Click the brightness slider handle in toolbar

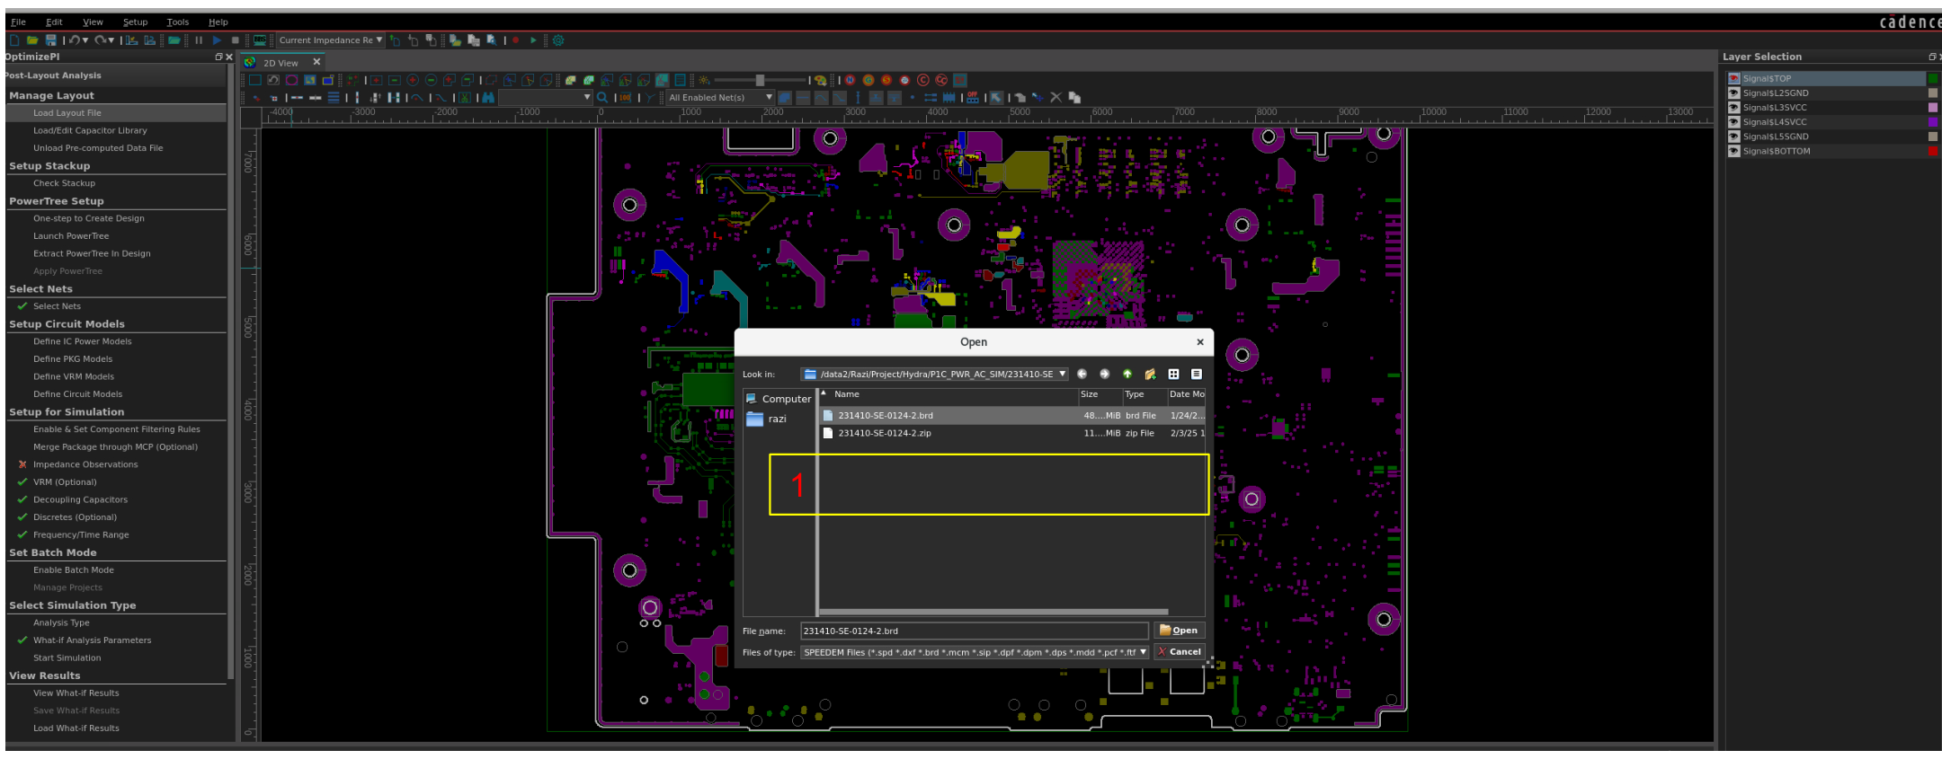click(x=760, y=80)
